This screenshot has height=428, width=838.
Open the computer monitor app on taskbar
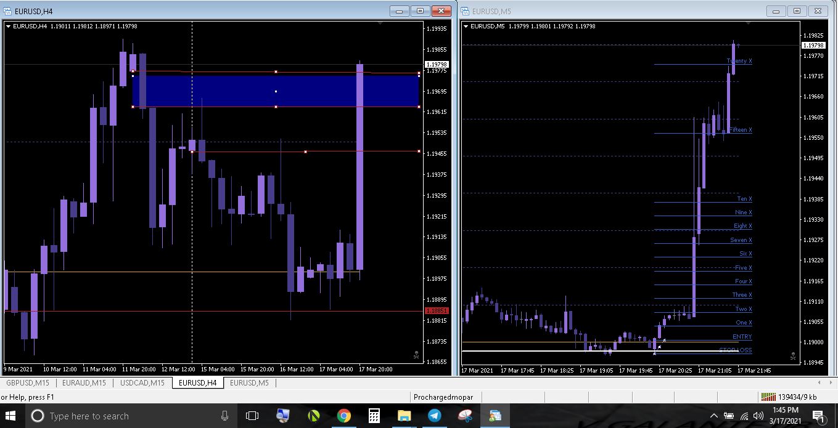tap(283, 416)
